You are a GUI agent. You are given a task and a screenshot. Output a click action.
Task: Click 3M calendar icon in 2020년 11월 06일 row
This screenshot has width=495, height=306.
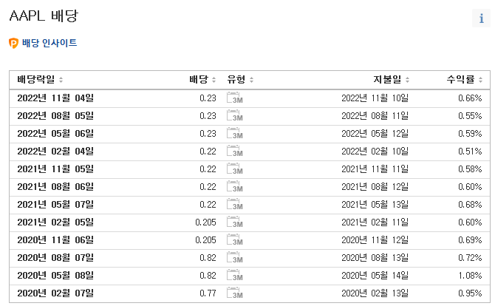(234, 239)
